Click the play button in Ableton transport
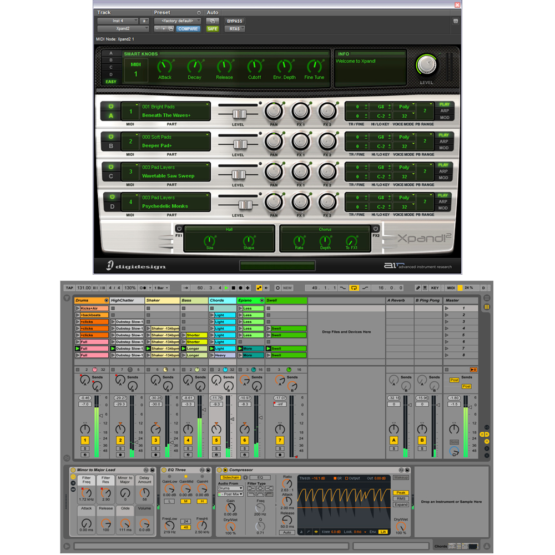555x555 pixels. coord(226,288)
